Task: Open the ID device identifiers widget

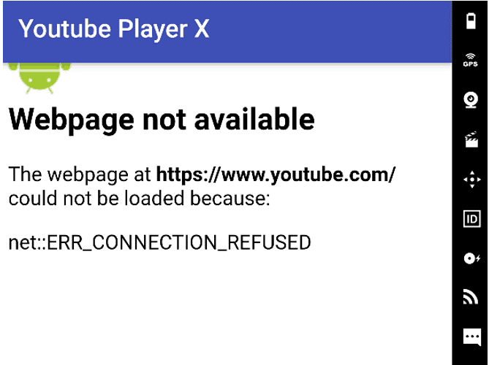Action: tap(471, 219)
